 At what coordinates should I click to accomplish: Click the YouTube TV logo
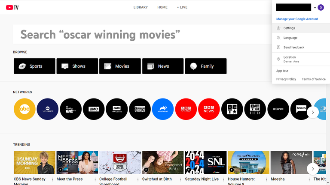click(x=12, y=8)
